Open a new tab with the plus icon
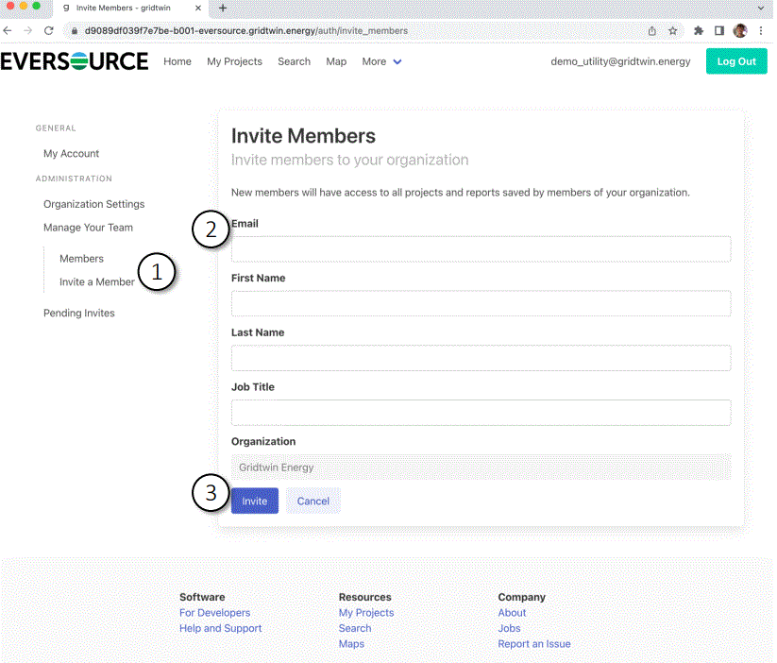The height and width of the screenshot is (663, 777). pos(221,9)
